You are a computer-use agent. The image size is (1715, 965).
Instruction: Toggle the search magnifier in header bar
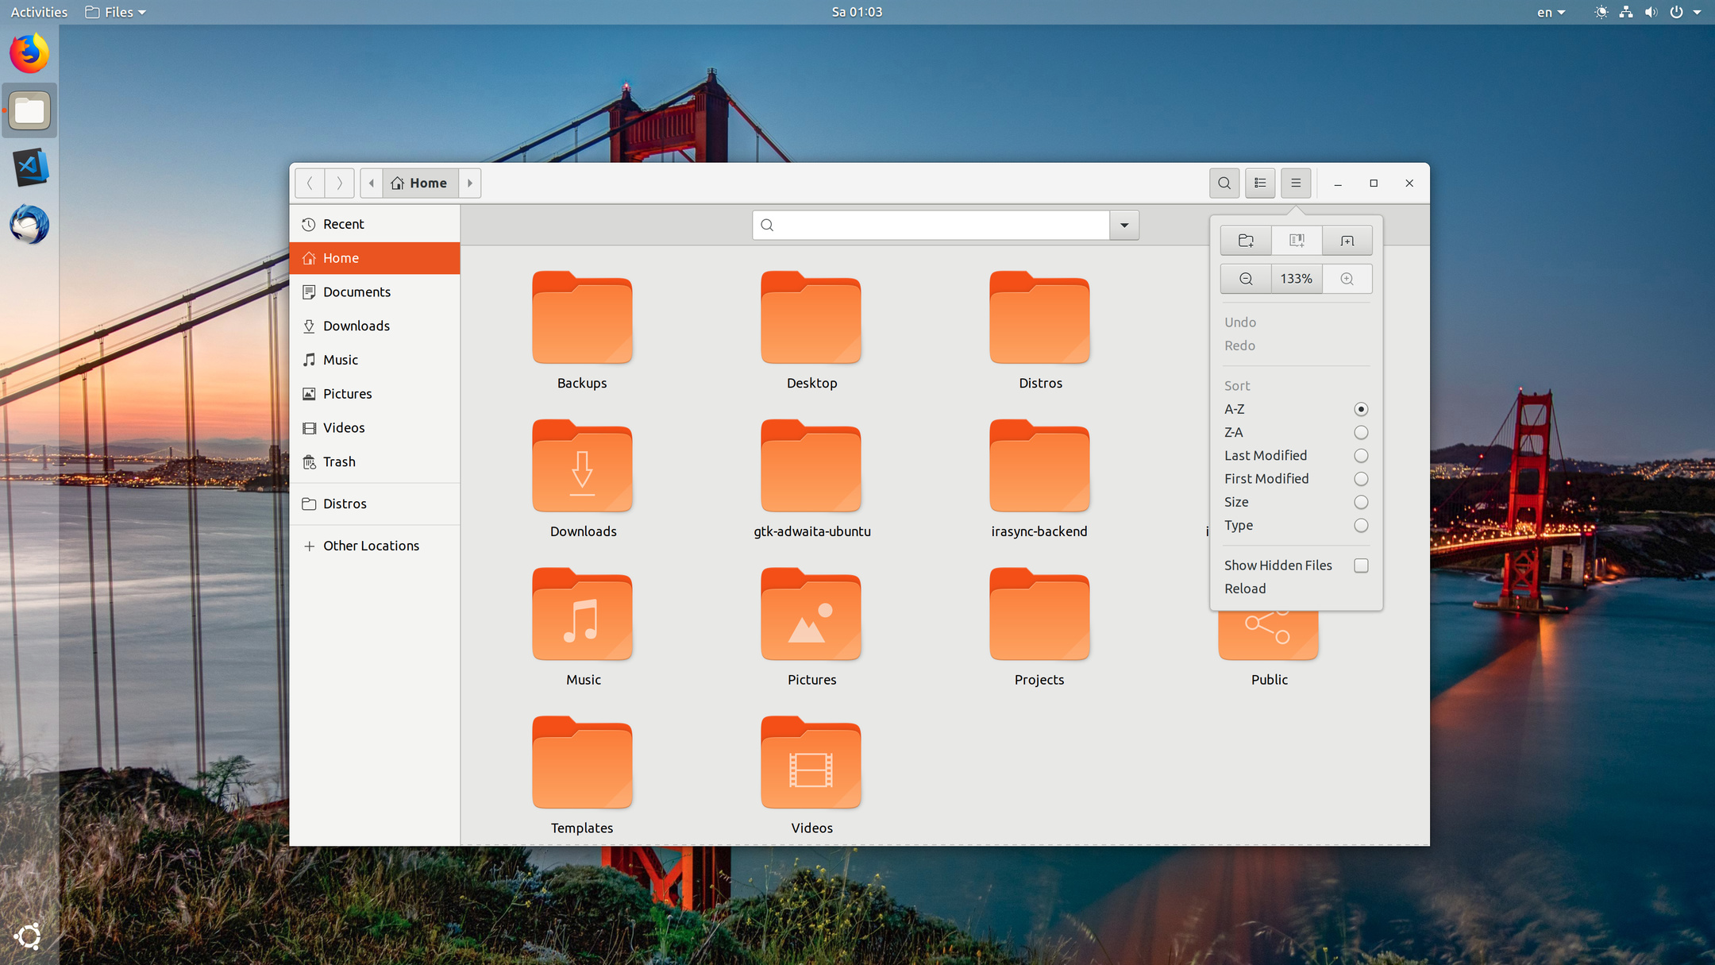(1224, 183)
